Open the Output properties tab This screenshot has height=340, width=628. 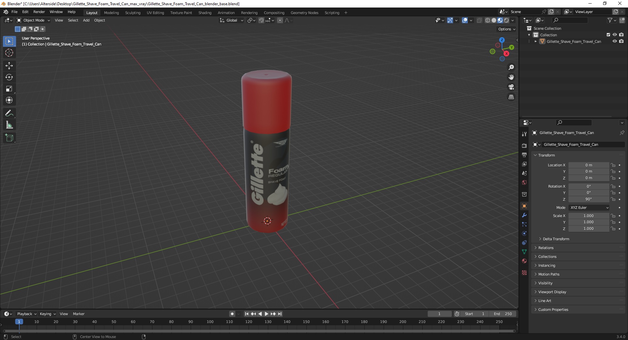pos(524,155)
